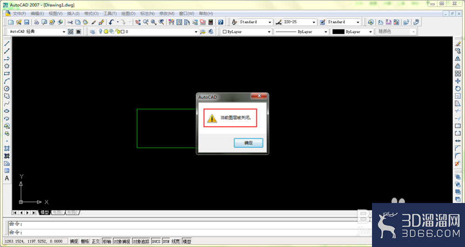Toggle 对象追踪 object tracking in status bar

click(141, 241)
